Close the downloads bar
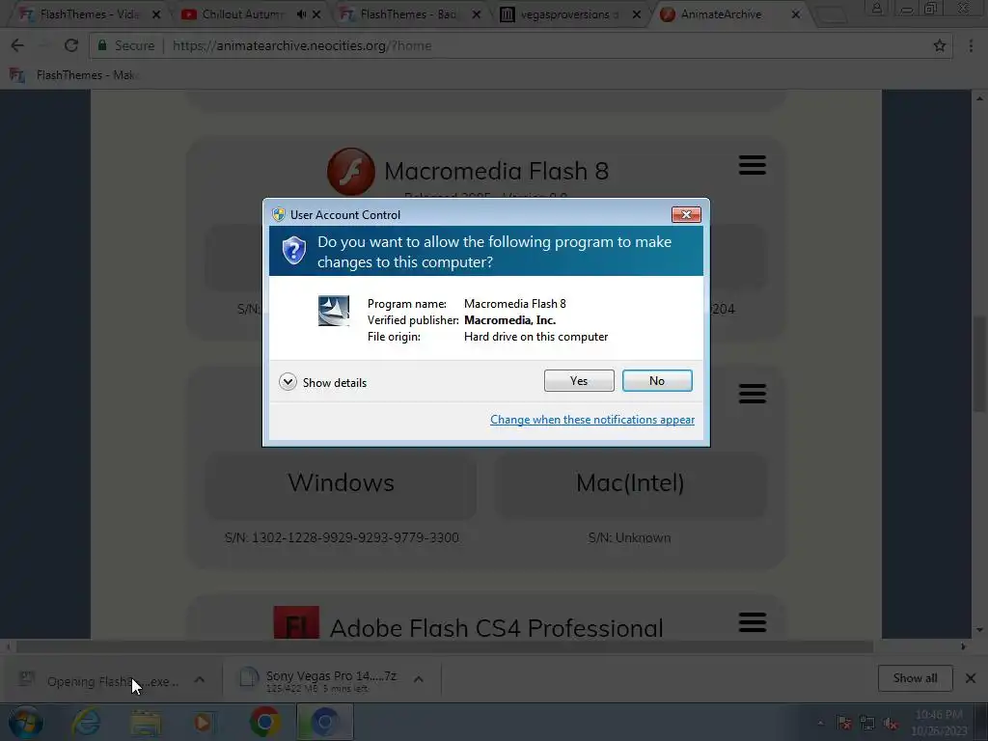Image resolution: width=988 pixels, height=741 pixels. coord(971,678)
